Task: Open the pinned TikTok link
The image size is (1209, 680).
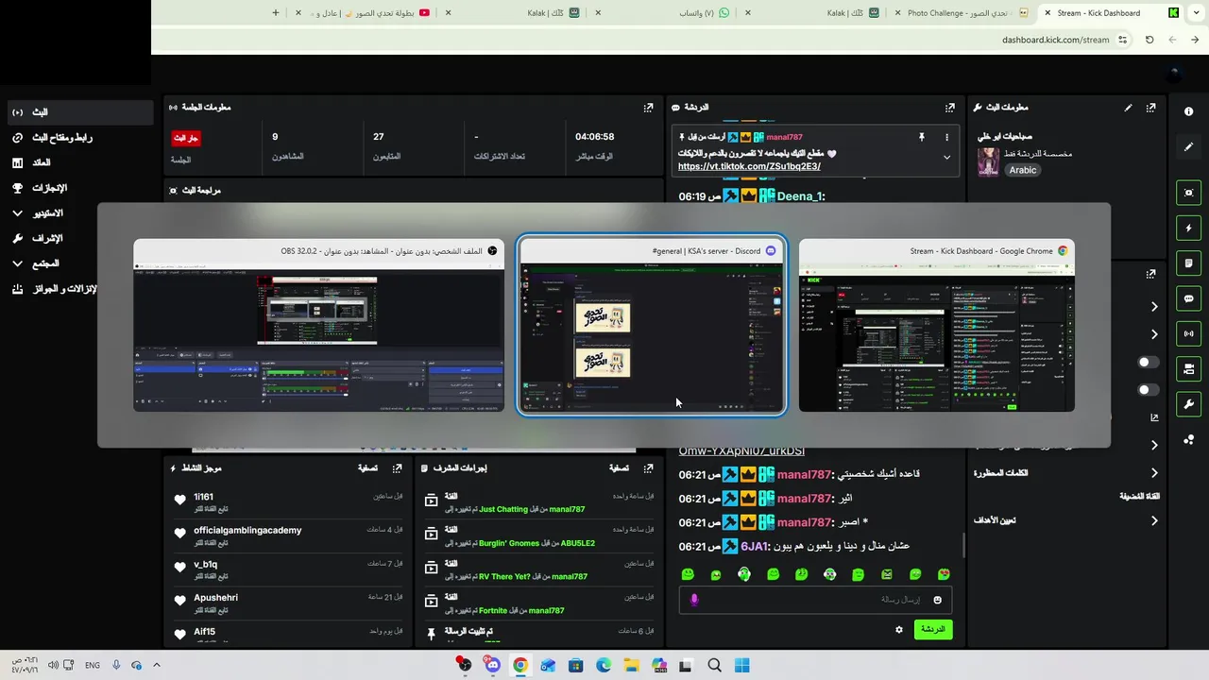Action: pos(749,167)
